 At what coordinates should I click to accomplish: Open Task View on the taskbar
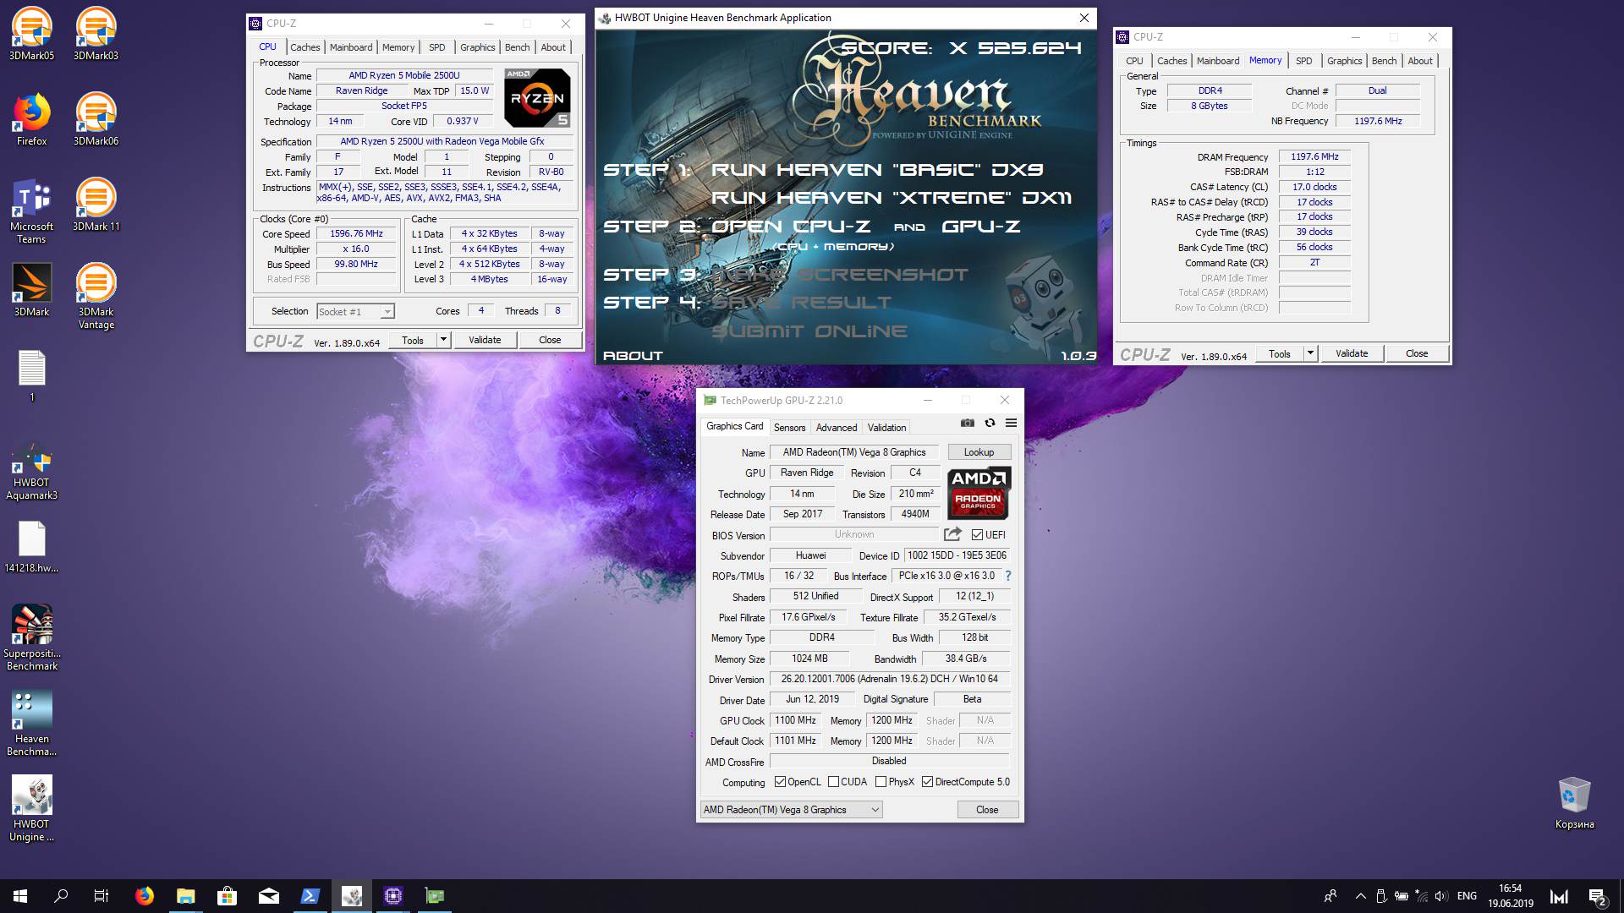101,896
